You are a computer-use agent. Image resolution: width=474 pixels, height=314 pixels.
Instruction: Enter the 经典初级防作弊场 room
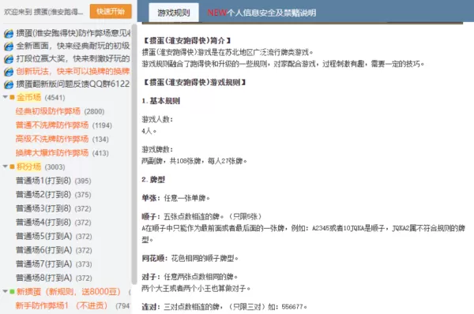point(60,111)
